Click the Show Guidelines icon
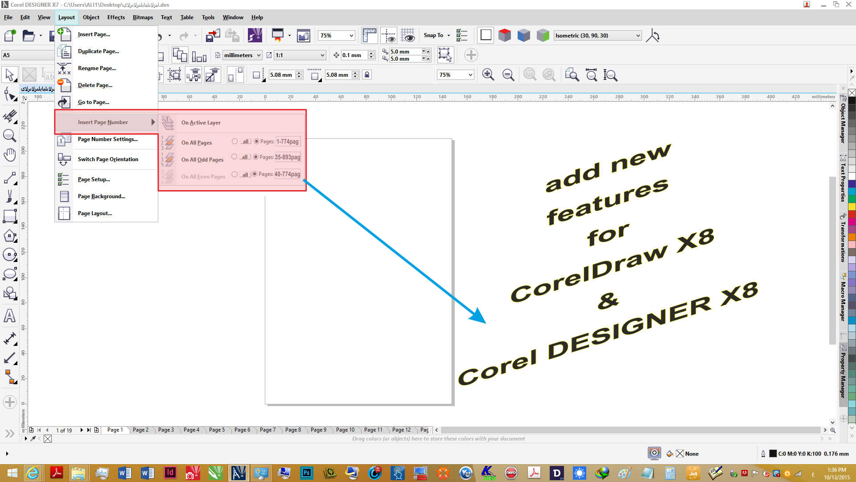The image size is (856, 482). point(388,35)
